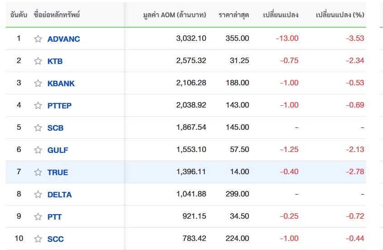This screenshot has width=383, height=250.
Task: Star ADVANC as a favorite stock
Action: click(x=38, y=39)
